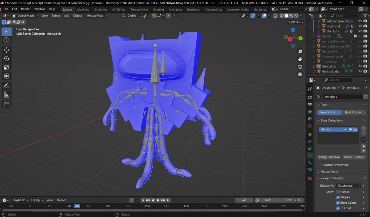Uncheck the In Front checkbox
This screenshot has width=370, height=217.
click(x=338, y=208)
